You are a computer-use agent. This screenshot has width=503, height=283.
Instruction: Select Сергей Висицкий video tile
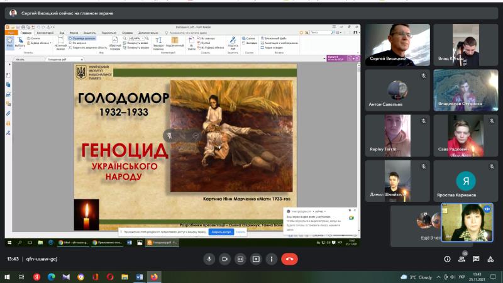(x=397, y=45)
